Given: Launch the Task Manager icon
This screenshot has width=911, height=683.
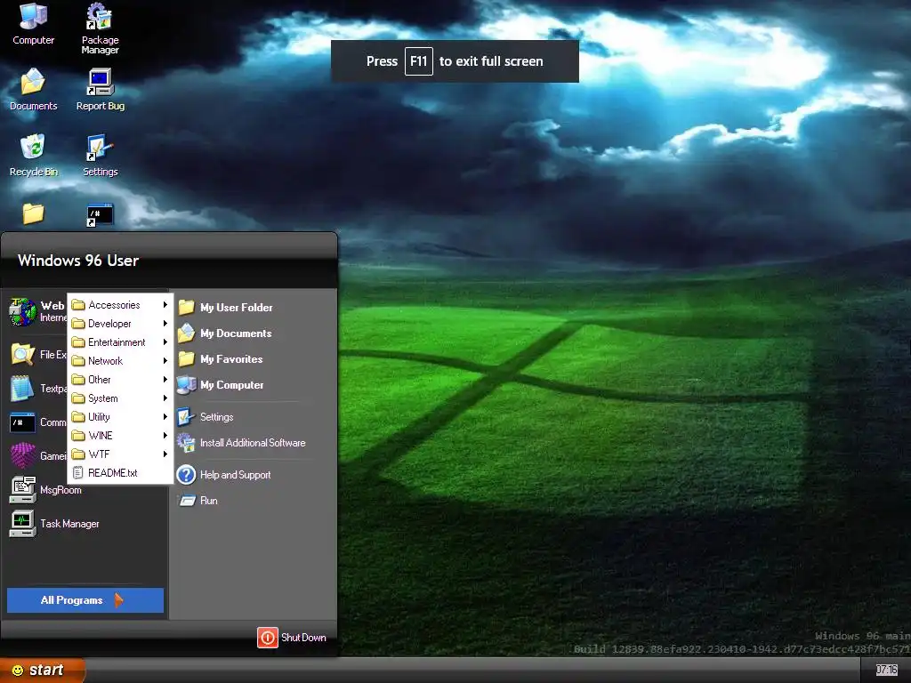Looking at the screenshot, I should 22,523.
